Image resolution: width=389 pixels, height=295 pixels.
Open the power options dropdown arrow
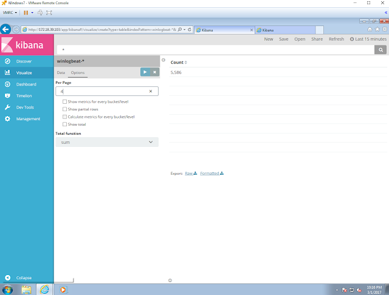[32, 13]
